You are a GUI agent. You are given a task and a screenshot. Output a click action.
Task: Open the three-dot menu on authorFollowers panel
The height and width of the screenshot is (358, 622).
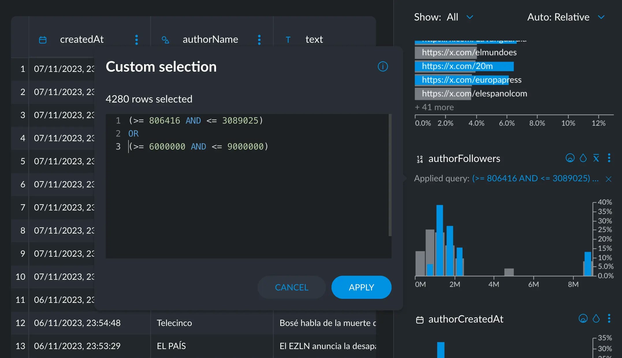pos(609,158)
